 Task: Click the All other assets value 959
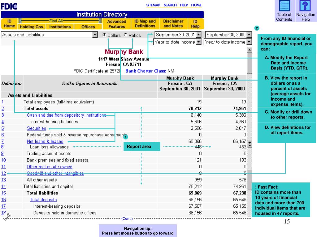[x=198, y=180]
